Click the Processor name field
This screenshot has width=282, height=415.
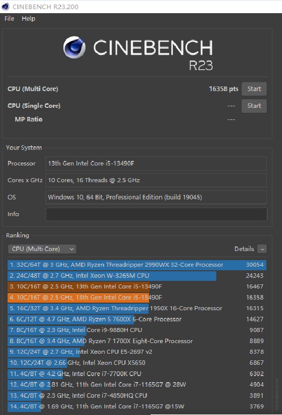click(156, 163)
